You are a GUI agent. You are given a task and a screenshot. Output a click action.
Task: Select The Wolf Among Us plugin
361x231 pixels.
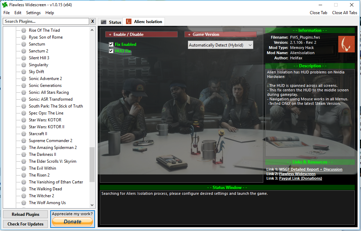coord(47,203)
